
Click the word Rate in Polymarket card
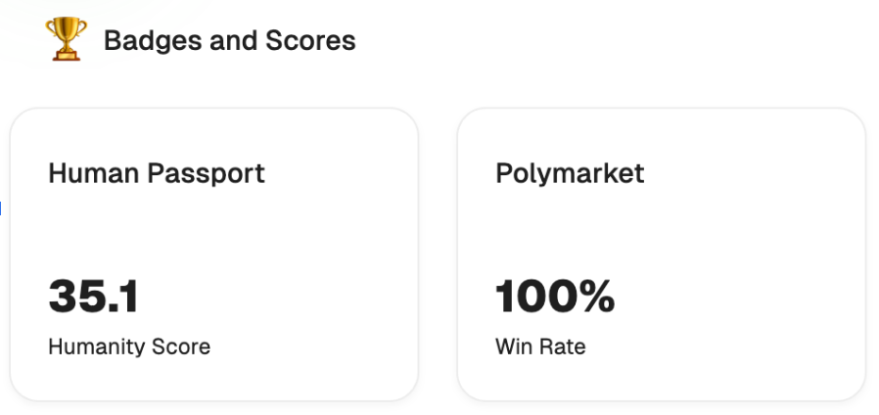point(562,346)
